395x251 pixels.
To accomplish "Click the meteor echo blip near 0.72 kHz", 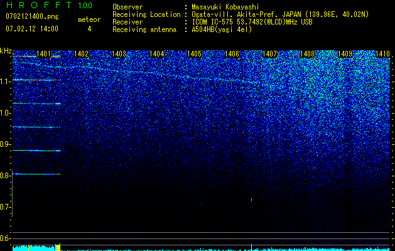I will coord(251,200).
